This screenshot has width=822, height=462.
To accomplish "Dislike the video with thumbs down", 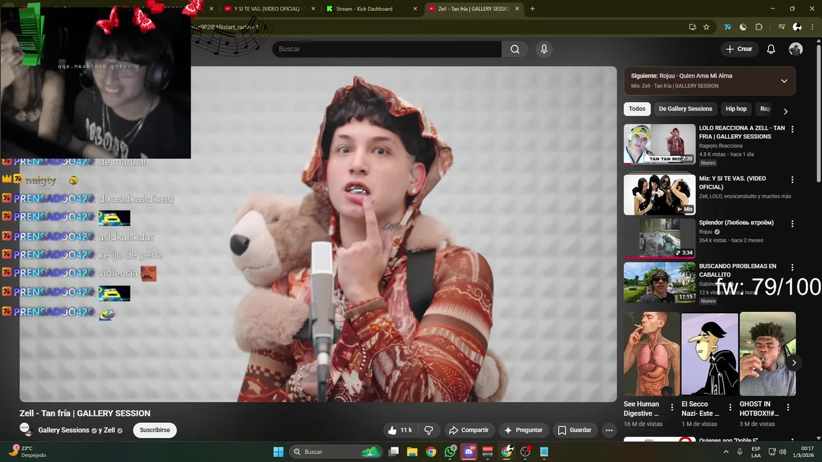I will pos(429,430).
